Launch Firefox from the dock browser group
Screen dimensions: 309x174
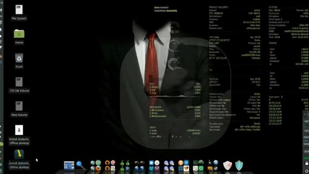coord(98,168)
